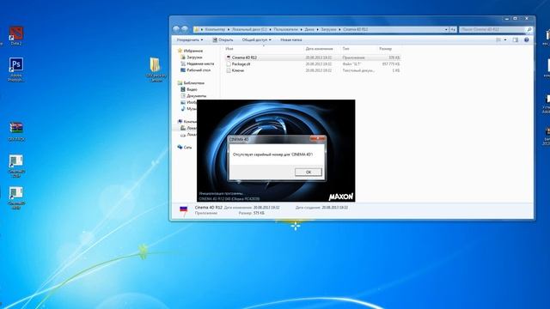This screenshot has width=550, height=309.
Task: Open Explorer help with the question mark icon
Action: pyautogui.click(x=527, y=40)
